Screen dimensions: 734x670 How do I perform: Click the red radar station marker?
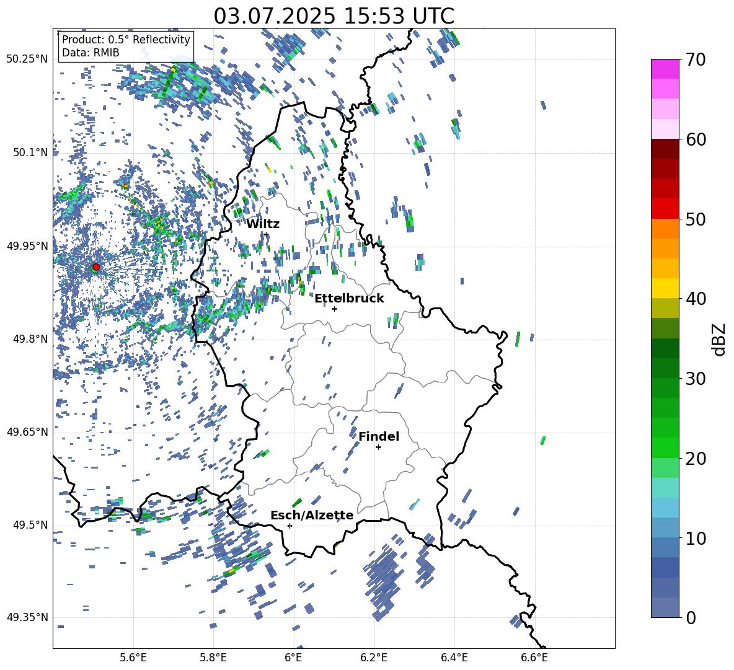(96, 267)
